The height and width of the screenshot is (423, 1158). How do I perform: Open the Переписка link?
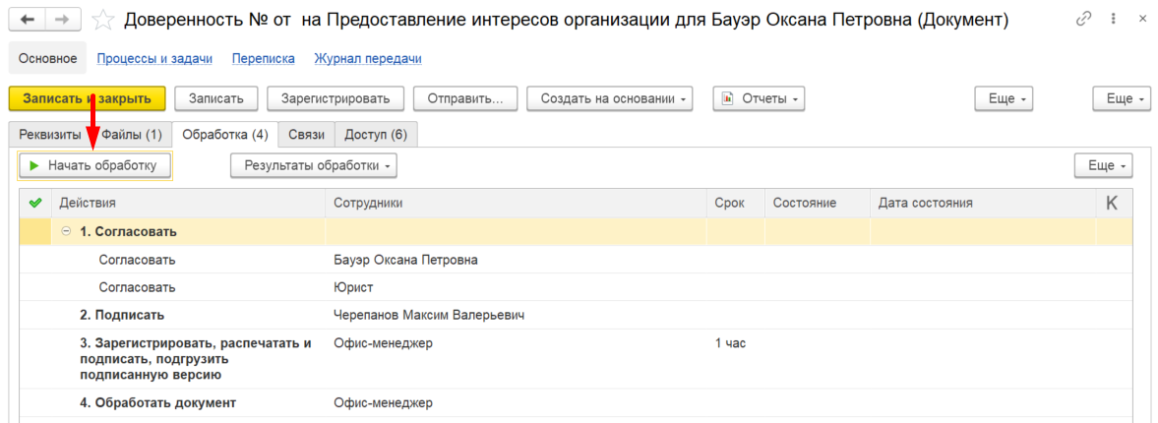tap(263, 58)
